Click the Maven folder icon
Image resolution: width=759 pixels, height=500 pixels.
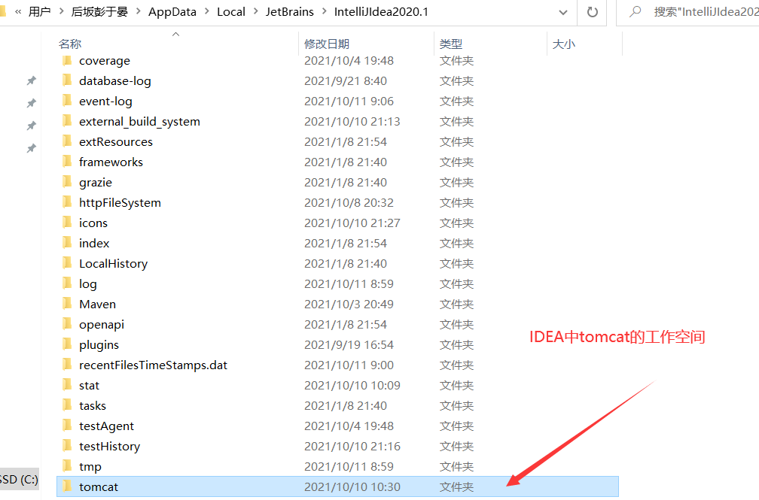pos(67,305)
